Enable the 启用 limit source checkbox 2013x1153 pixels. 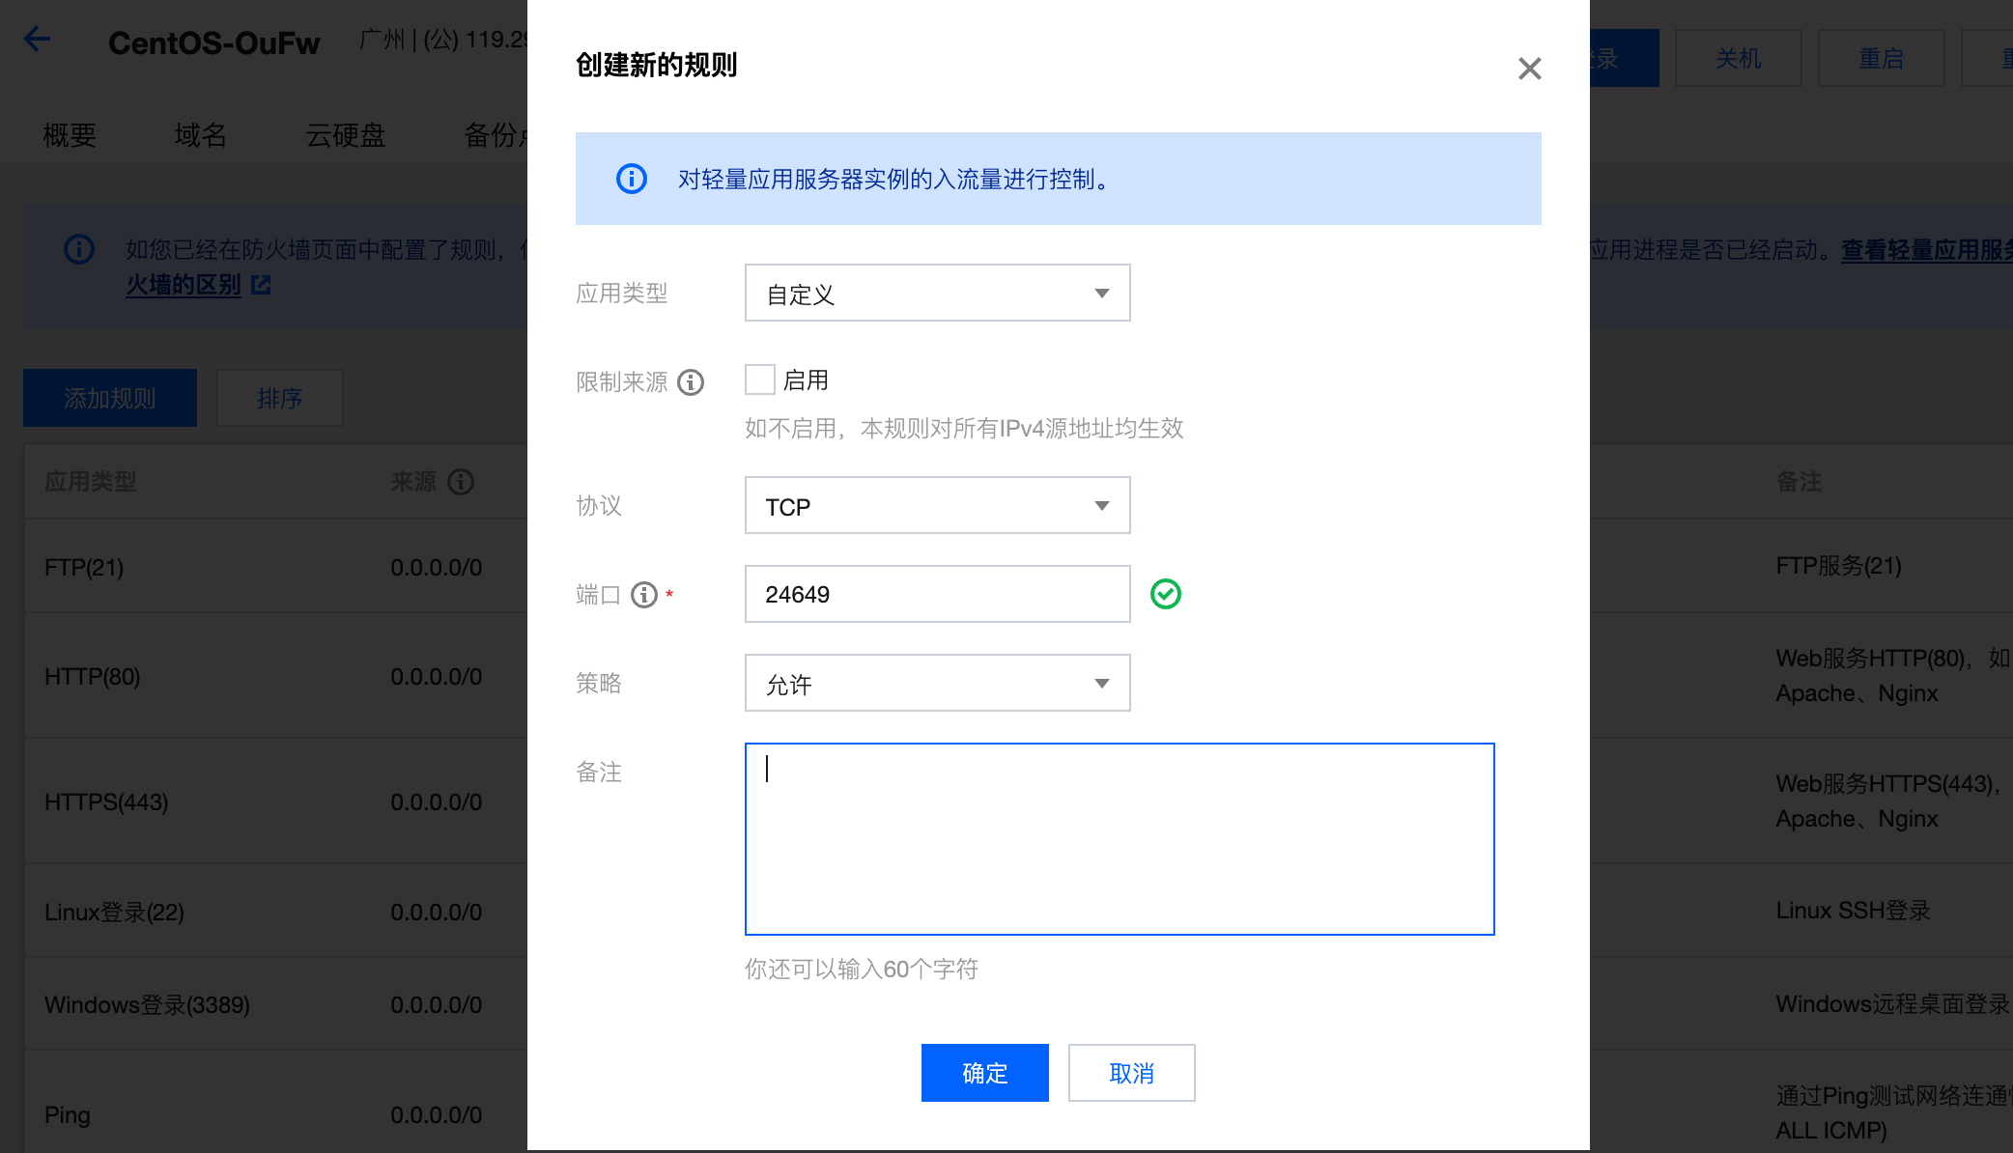760,380
